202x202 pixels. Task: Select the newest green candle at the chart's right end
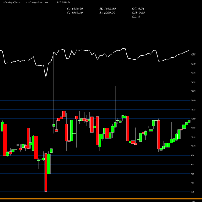189,122
